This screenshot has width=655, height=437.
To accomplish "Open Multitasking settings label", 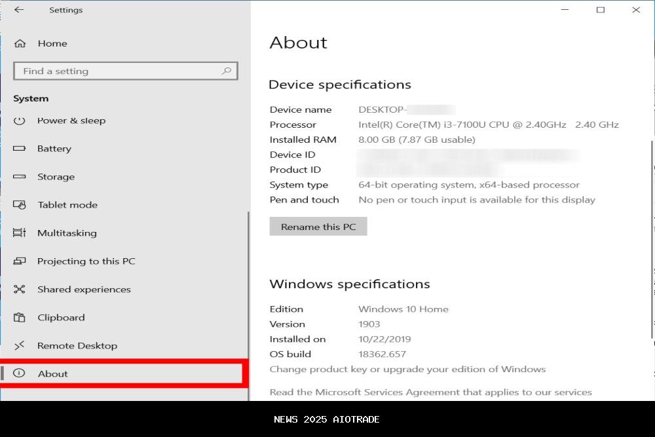I will coord(67,233).
